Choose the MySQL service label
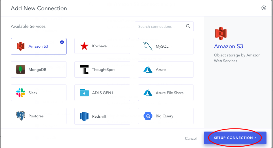 tap(162, 46)
